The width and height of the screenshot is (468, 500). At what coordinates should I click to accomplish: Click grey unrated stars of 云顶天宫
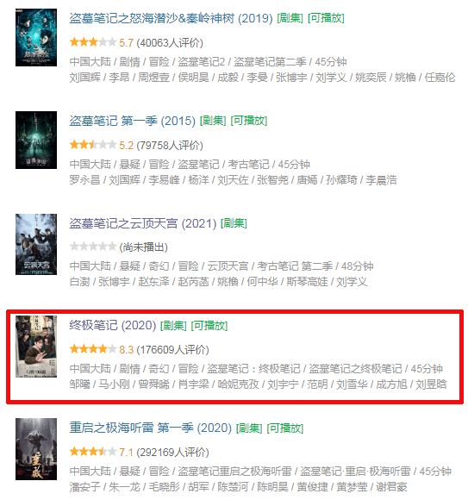93,247
